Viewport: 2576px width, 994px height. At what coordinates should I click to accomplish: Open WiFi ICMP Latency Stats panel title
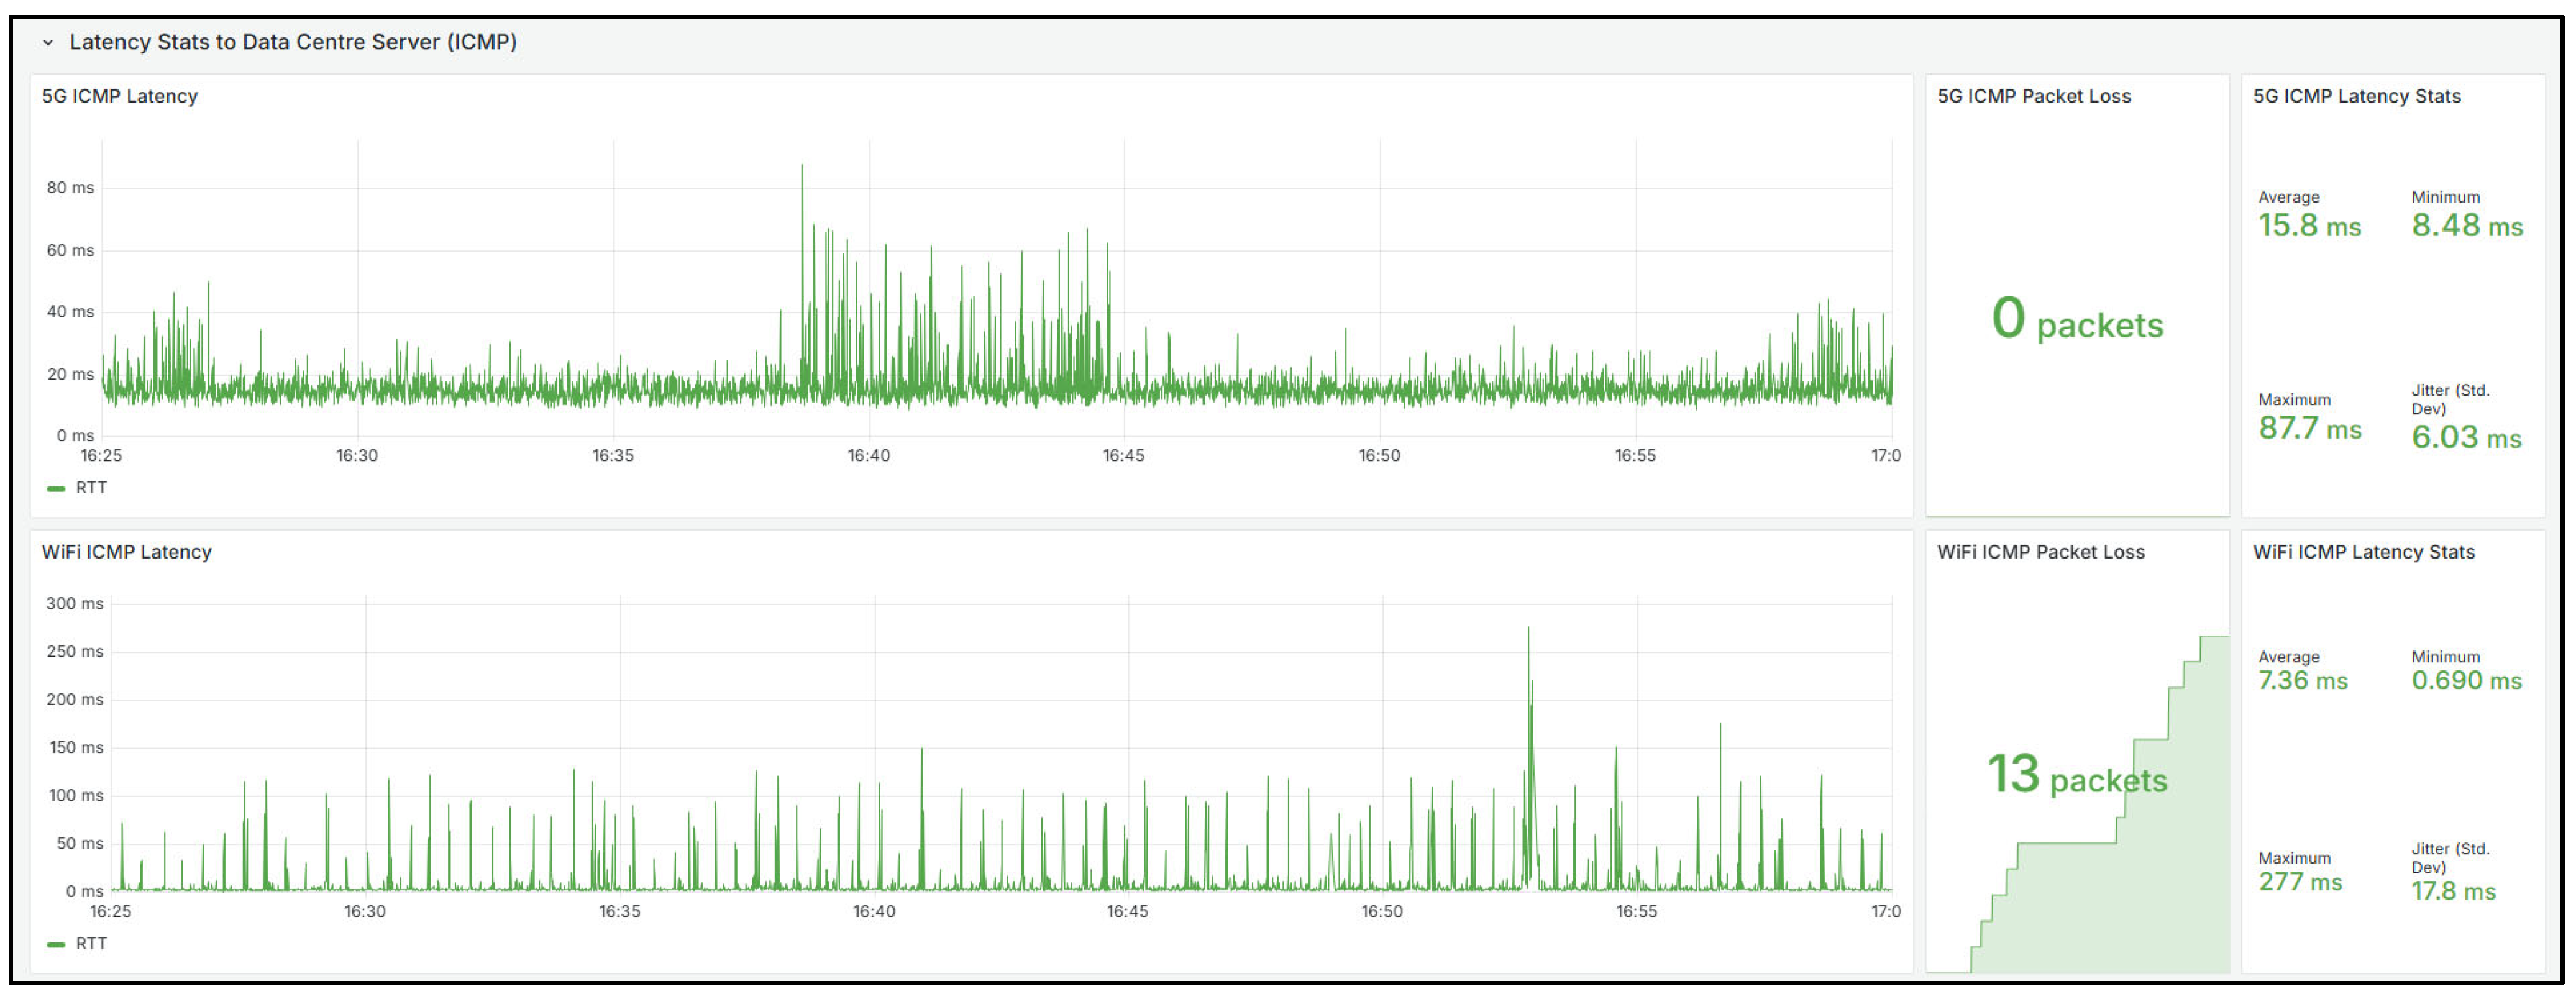(x=2364, y=552)
